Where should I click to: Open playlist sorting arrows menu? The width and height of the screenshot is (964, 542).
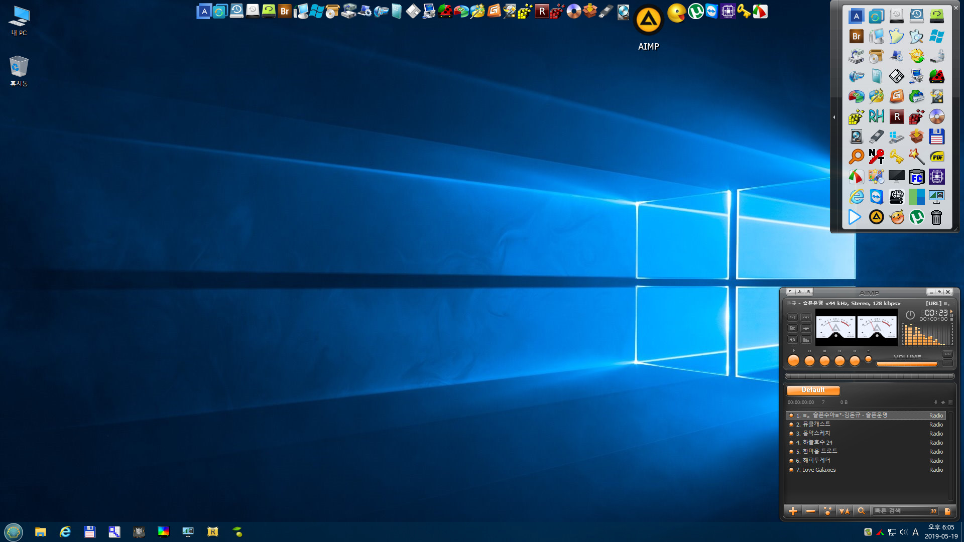point(845,511)
